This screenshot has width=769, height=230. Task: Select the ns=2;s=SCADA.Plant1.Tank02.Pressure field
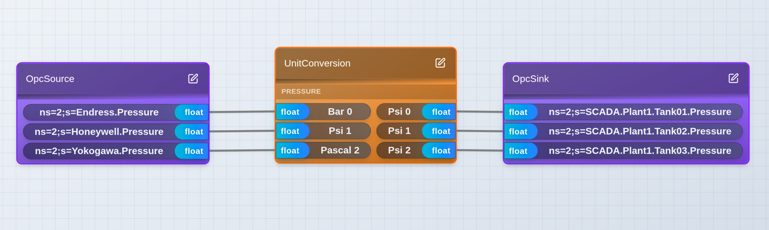(639, 131)
